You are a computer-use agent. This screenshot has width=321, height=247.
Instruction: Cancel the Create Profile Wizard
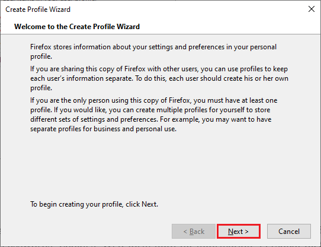pos(289,232)
